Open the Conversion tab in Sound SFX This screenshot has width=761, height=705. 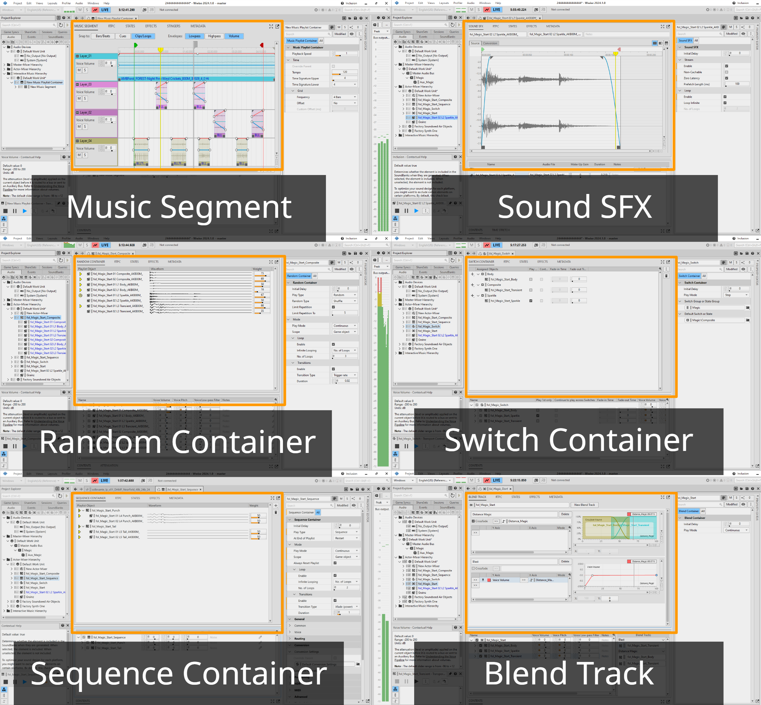(490, 43)
